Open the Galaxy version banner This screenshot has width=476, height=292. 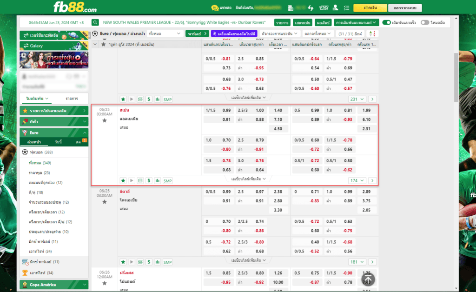point(54,46)
